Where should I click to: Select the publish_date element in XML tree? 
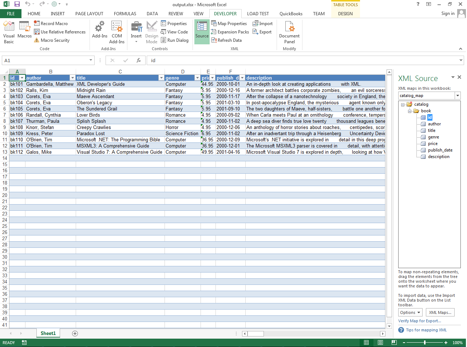click(440, 150)
